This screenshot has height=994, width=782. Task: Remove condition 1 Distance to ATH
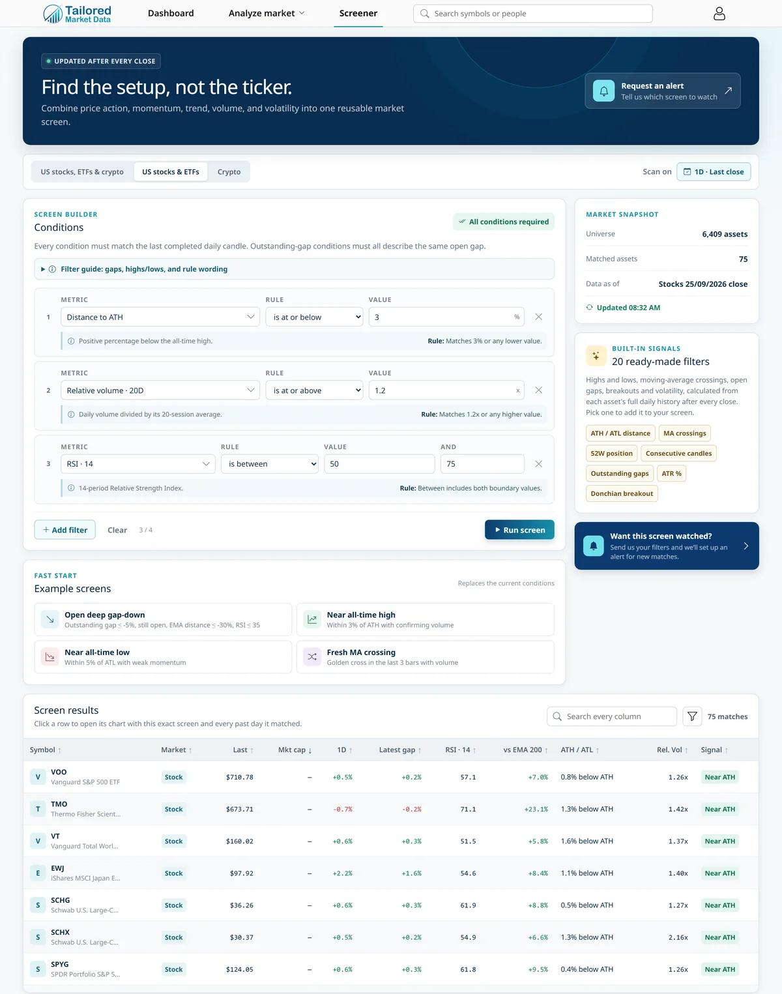(538, 317)
